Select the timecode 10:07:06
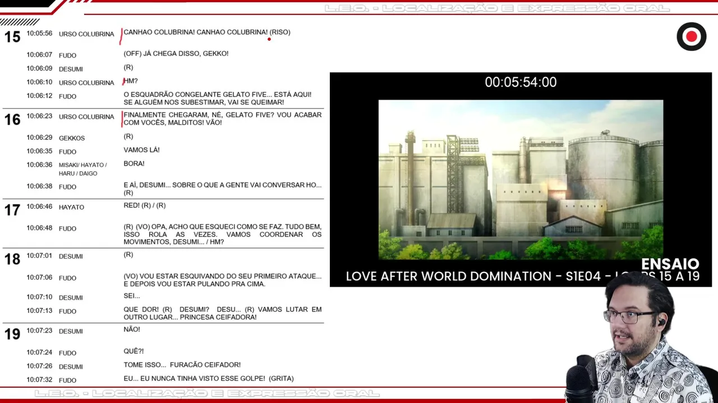This screenshot has height=403, width=718. point(39,278)
